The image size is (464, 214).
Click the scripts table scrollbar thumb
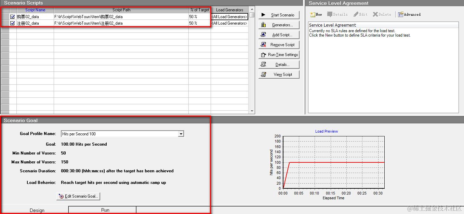[252, 15]
